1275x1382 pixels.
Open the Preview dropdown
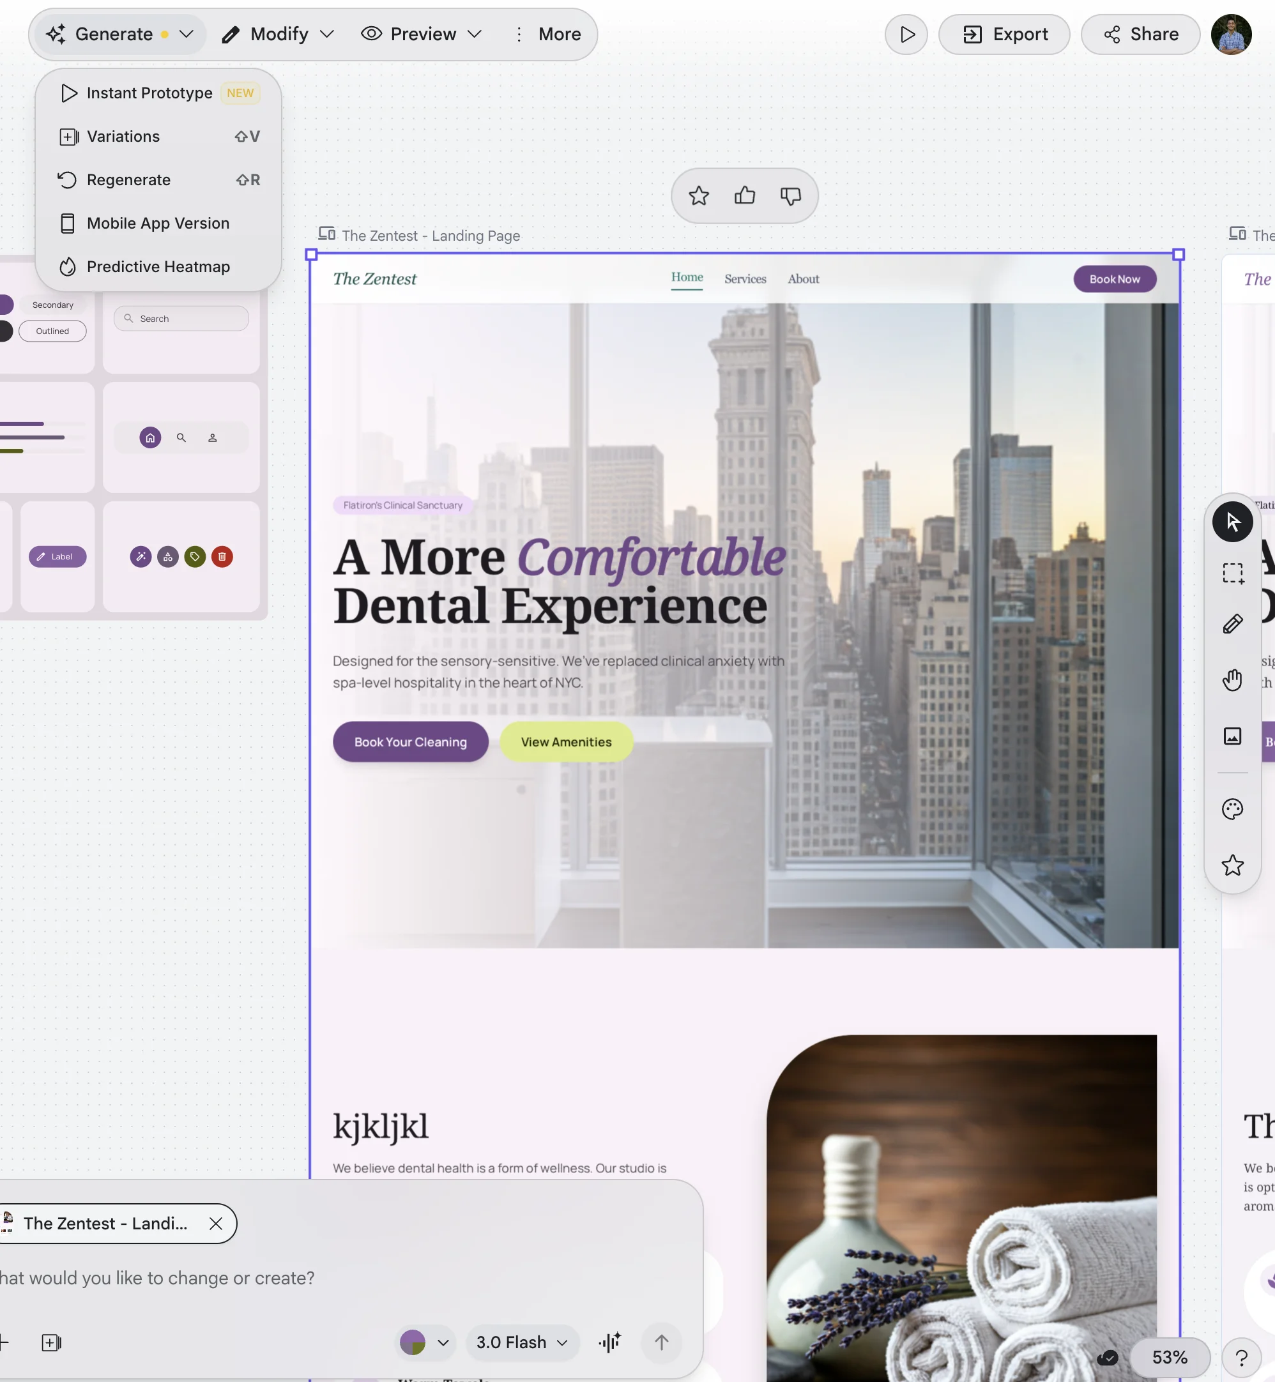pos(421,34)
